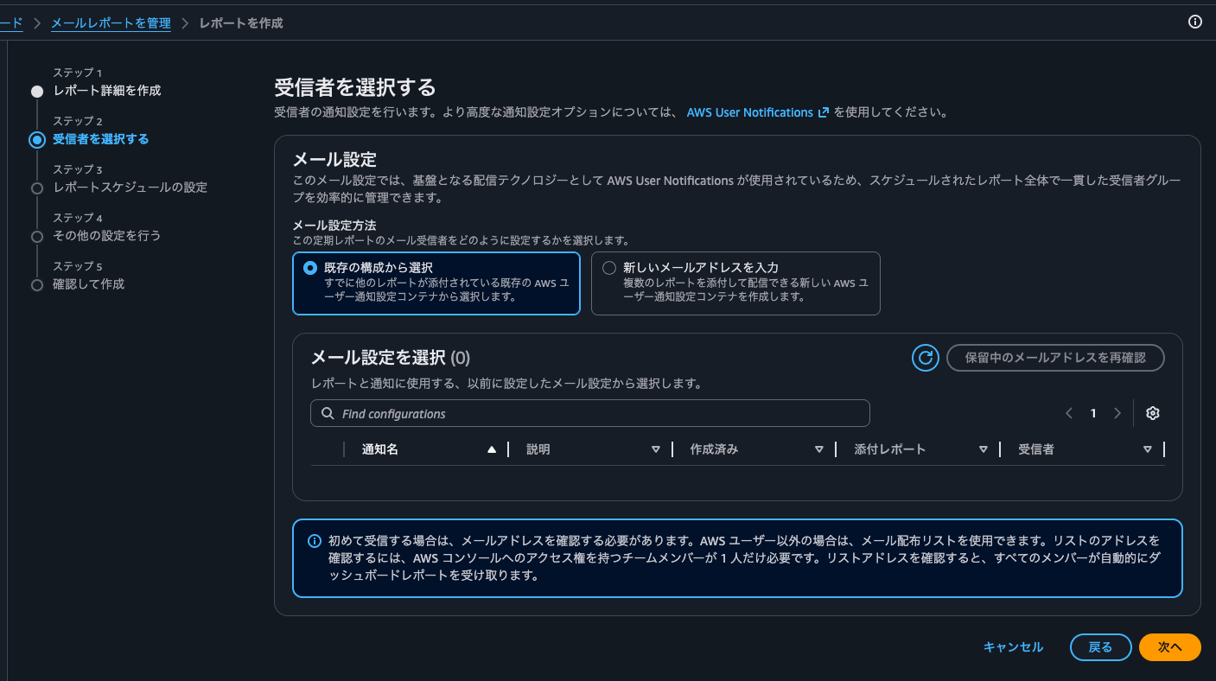Open table preferences with the gear icon

(1153, 413)
